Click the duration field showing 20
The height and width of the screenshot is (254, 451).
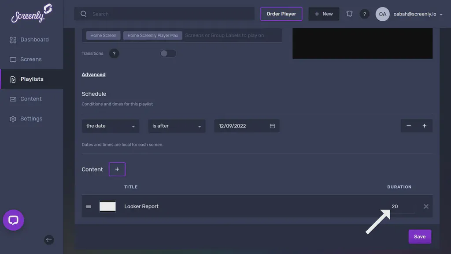(x=401, y=206)
